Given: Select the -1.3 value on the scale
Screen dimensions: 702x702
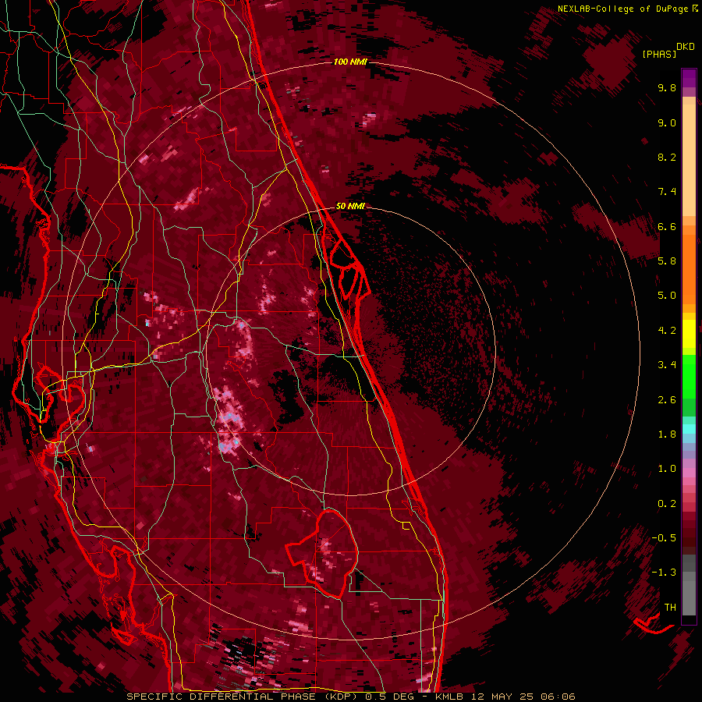Looking at the screenshot, I should coord(664,573).
